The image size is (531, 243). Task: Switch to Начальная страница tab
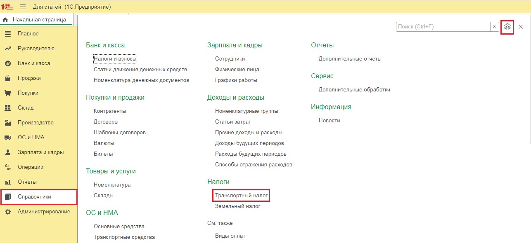point(39,20)
